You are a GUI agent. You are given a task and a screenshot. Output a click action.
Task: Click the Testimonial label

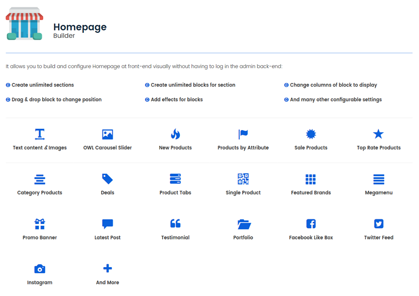click(x=175, y=237)
